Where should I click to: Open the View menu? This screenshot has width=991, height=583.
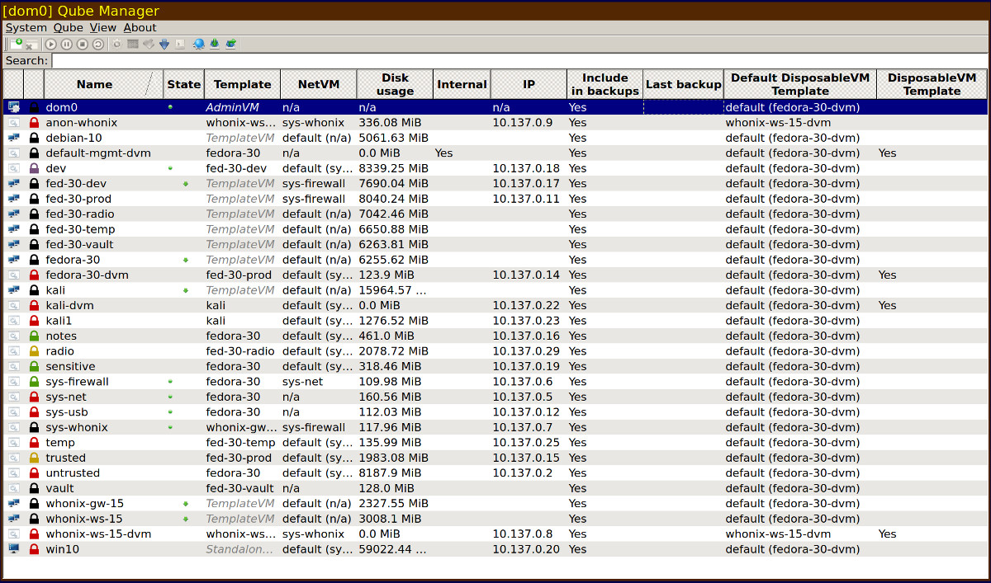103,27
